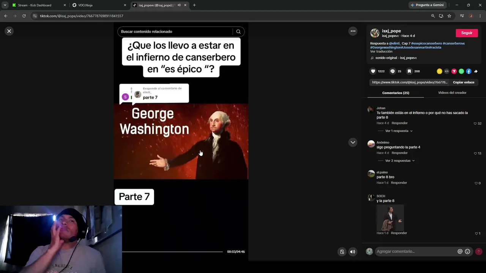
Task: Open the GIF image in SOCH's comment
Action: 390,217
